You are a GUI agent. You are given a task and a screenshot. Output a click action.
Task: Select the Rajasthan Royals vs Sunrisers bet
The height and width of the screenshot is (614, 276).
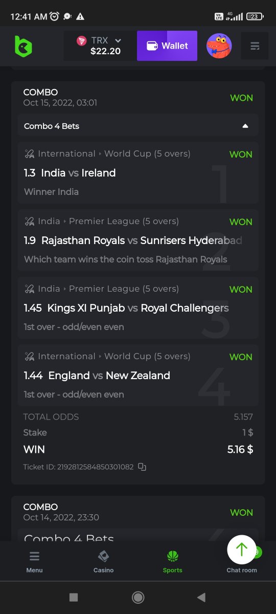pos(138,240)
